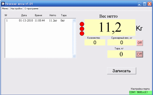Click the Тара, кг value field
This screenshot has width=153, height=95.
click(x=121, y=54)
